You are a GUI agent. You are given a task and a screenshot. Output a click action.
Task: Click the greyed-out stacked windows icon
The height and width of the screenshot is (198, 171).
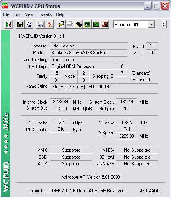[x=70, y=24]
